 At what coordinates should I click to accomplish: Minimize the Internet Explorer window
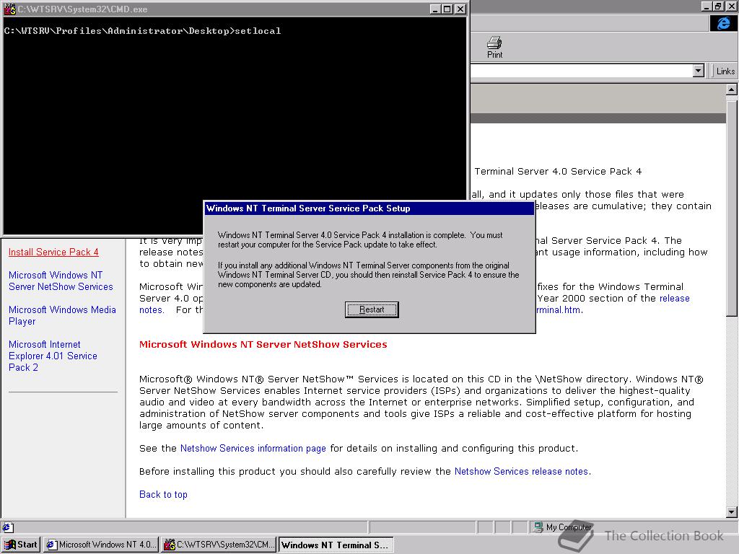tap(707, 6)
